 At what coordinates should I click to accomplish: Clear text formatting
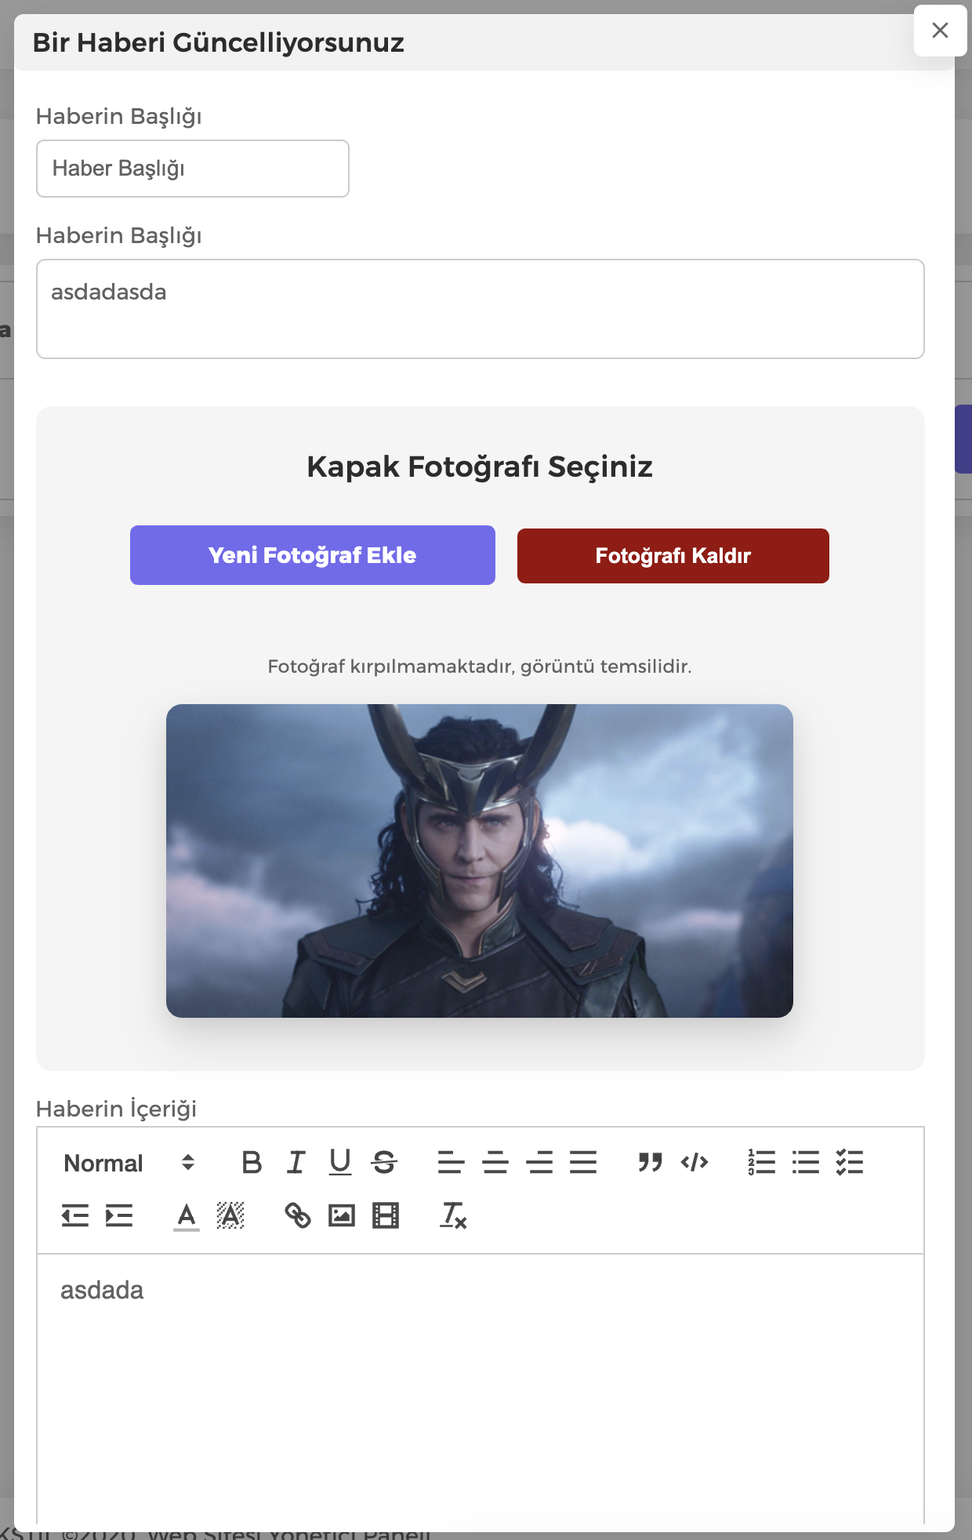coord(452,1215)
